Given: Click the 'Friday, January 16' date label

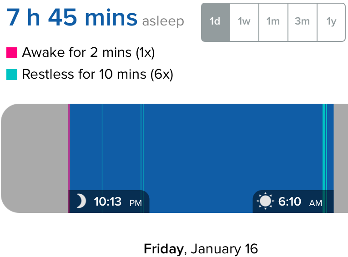Looking at the screenshot, I should click(201, 249).
